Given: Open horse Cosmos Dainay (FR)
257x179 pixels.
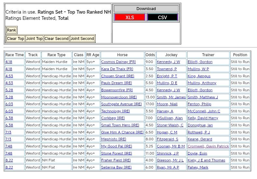Looking at the screenshot, I should pyautogui.click(x=118, y=62).
